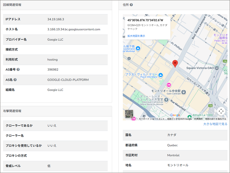Click help icon beside 住所 heading

[x=131, y=5]
